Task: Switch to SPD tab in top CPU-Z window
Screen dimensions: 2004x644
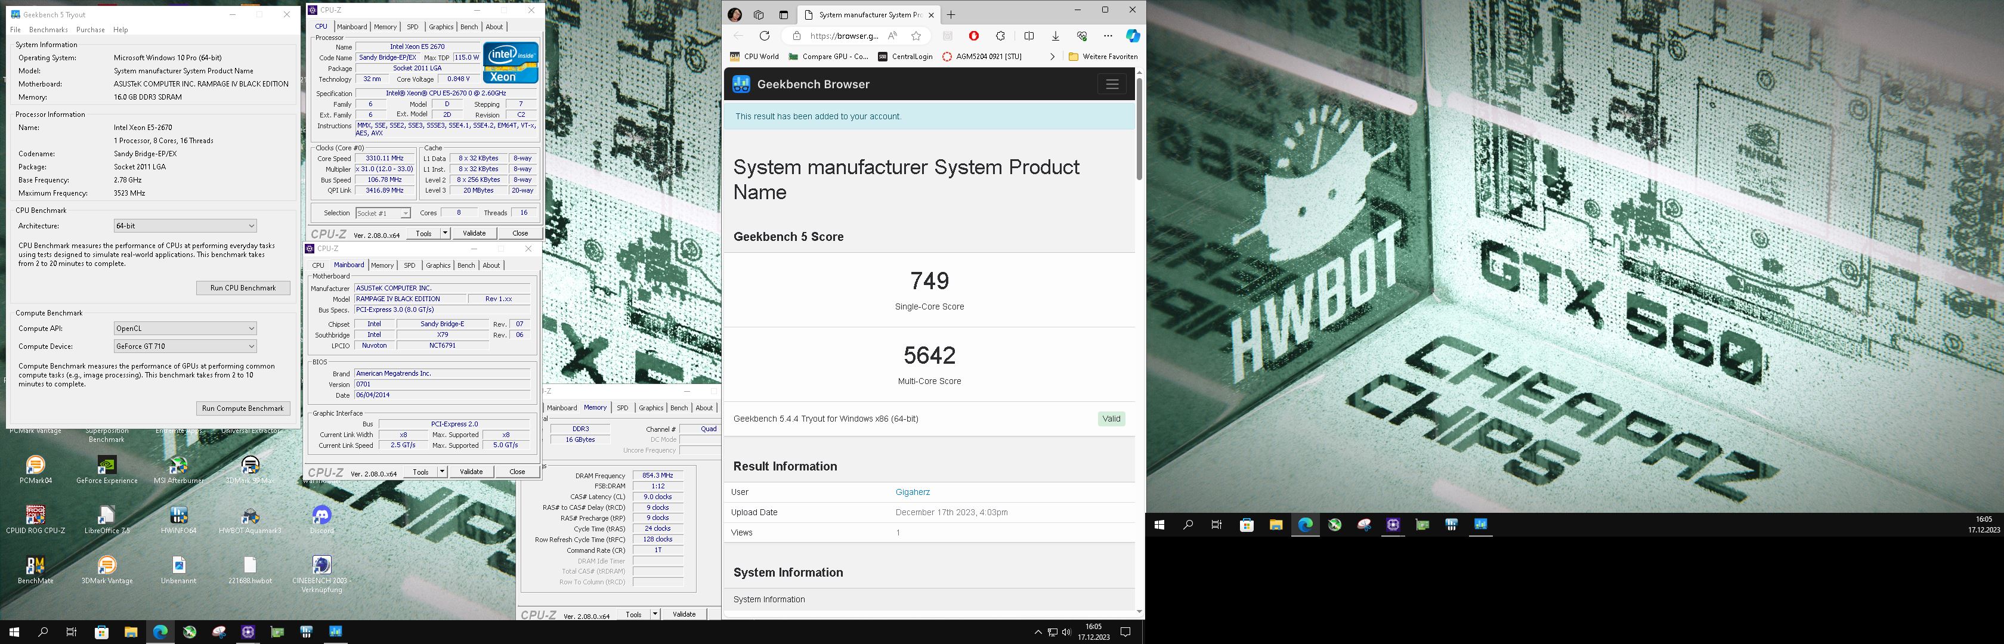Action: (412, 26)
